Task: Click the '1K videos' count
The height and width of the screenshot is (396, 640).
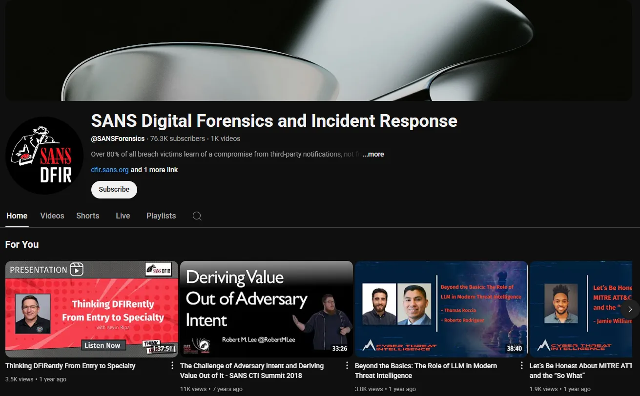Action: tap(226, 139)
